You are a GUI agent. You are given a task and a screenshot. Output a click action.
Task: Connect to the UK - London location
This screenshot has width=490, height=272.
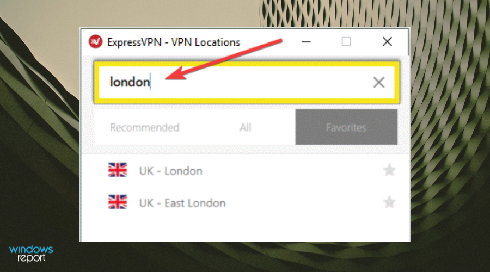tap(246, 170)
